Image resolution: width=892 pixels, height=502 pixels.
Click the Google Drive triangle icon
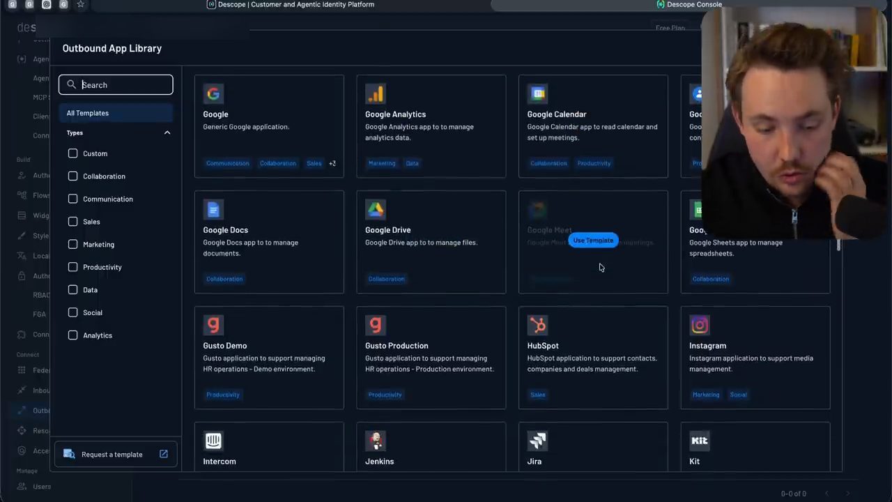tap(376, 209)
